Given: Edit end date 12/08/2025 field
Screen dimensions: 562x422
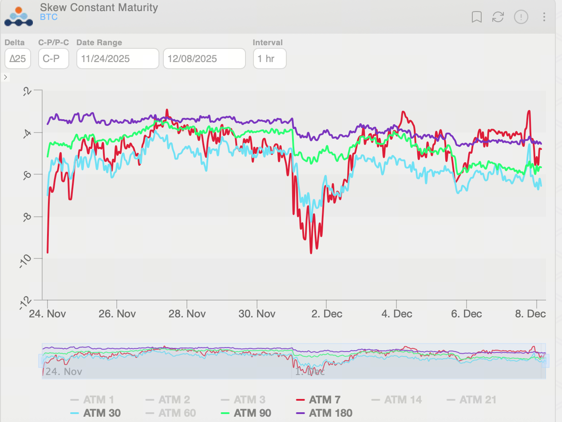Looking at the screenshot, I should (204, 59).
